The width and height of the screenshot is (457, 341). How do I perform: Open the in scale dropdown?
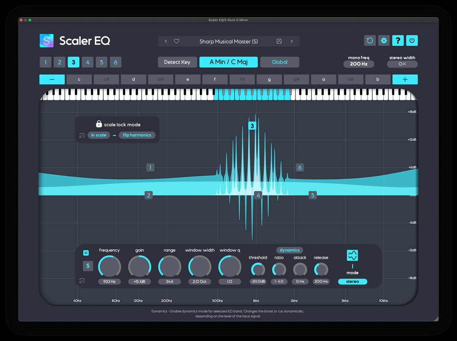99,135
